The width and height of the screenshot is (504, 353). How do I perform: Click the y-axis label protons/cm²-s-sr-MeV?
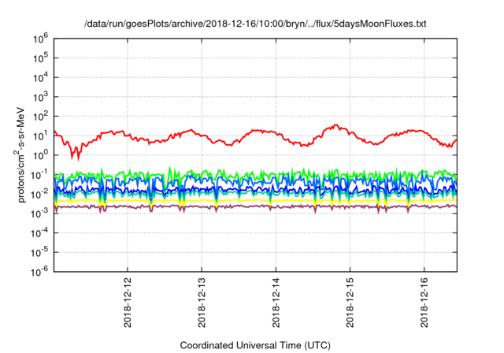pyautogui.click(x=20, y=154)
